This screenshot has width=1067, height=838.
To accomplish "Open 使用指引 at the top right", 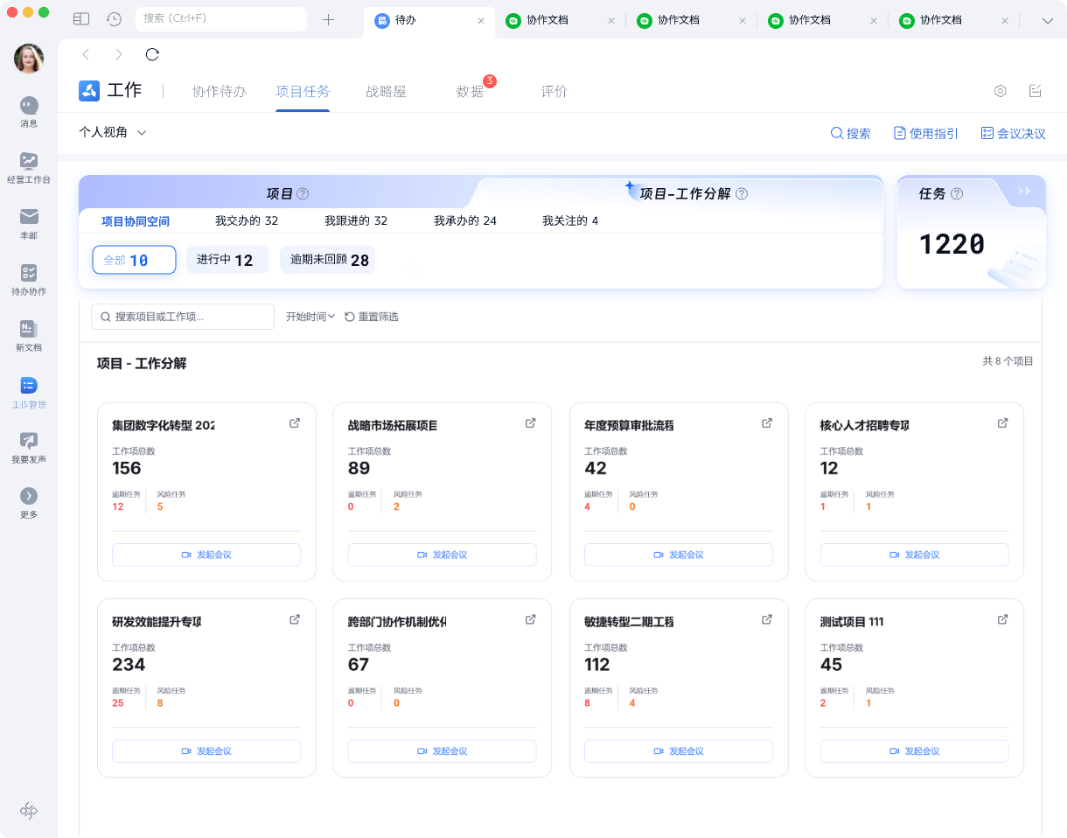I will coord(924,133).
